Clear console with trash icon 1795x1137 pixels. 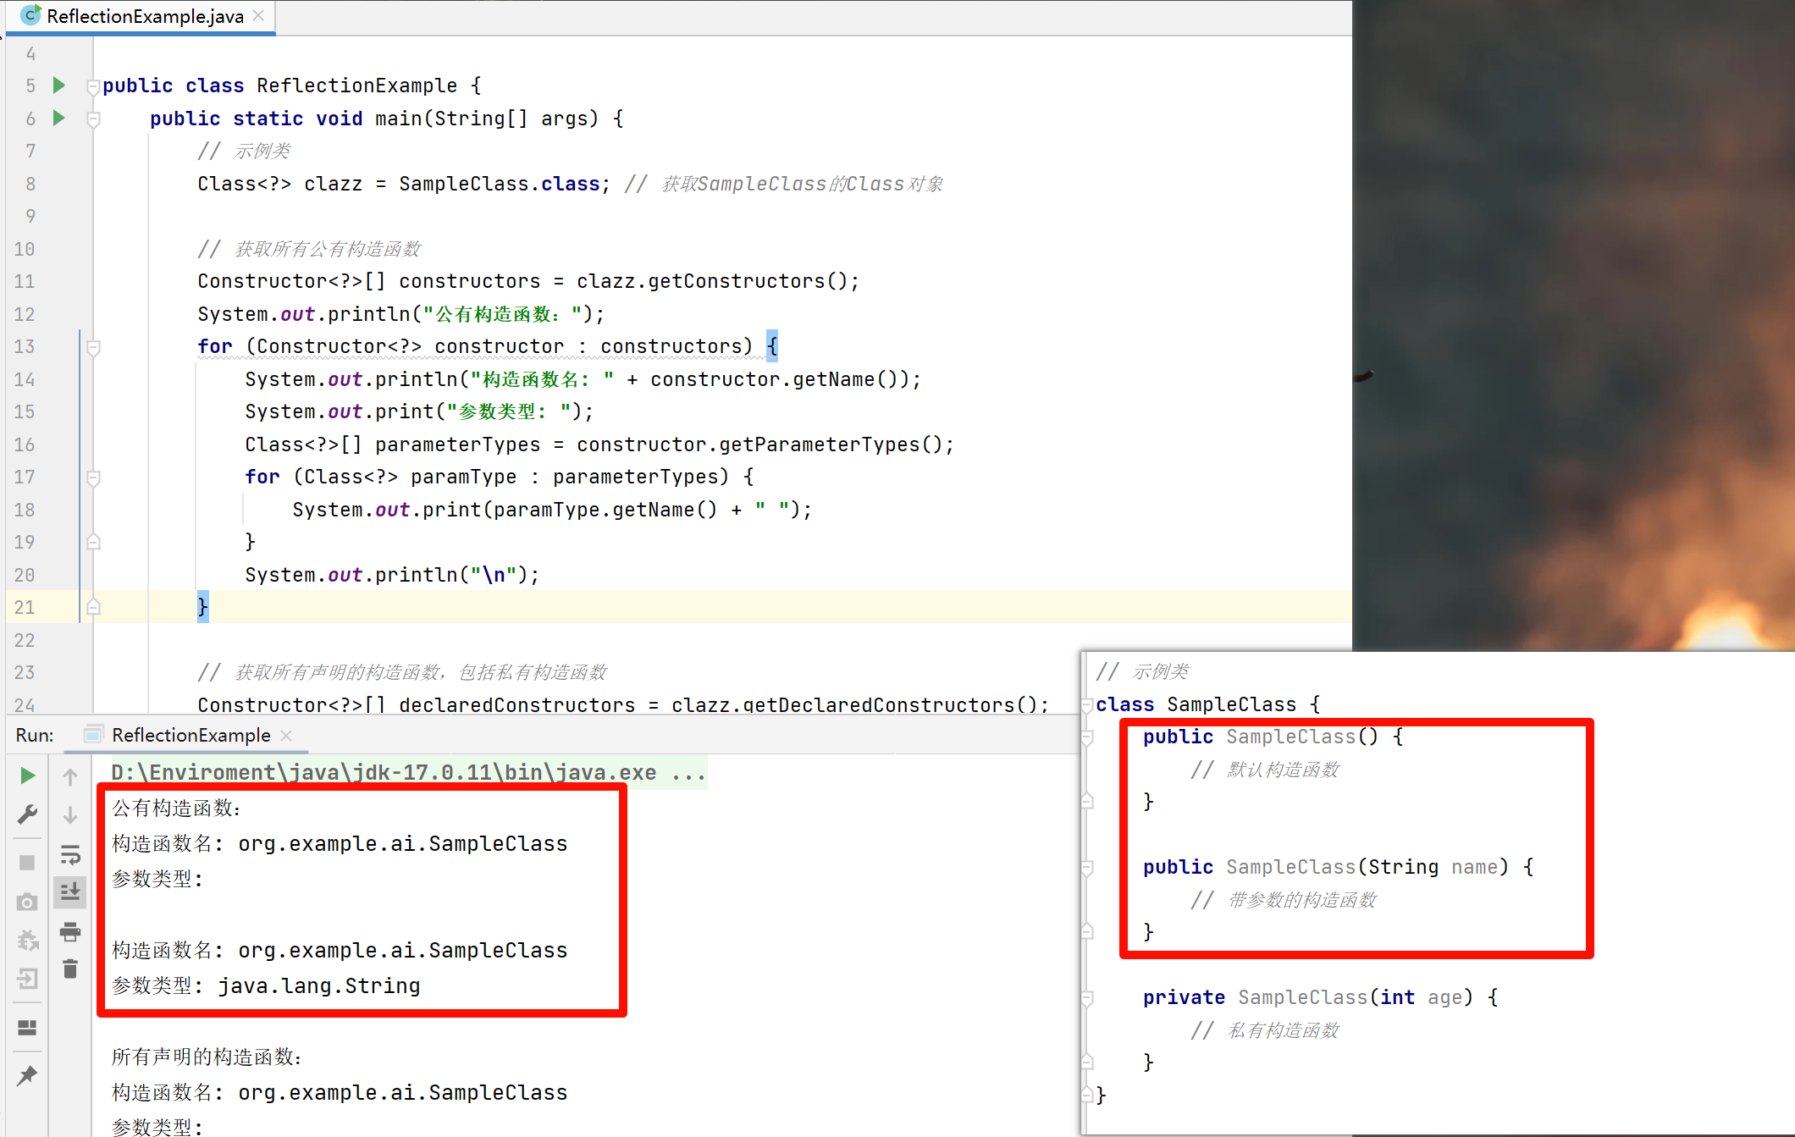tap(70, 969)
